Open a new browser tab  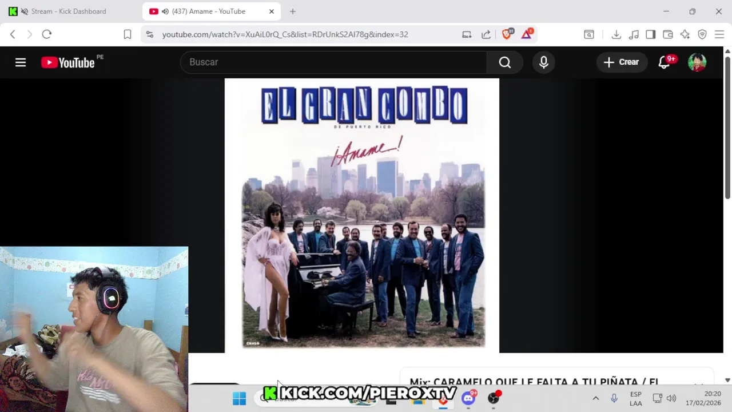pyautogui.click(x=293, y=11)
